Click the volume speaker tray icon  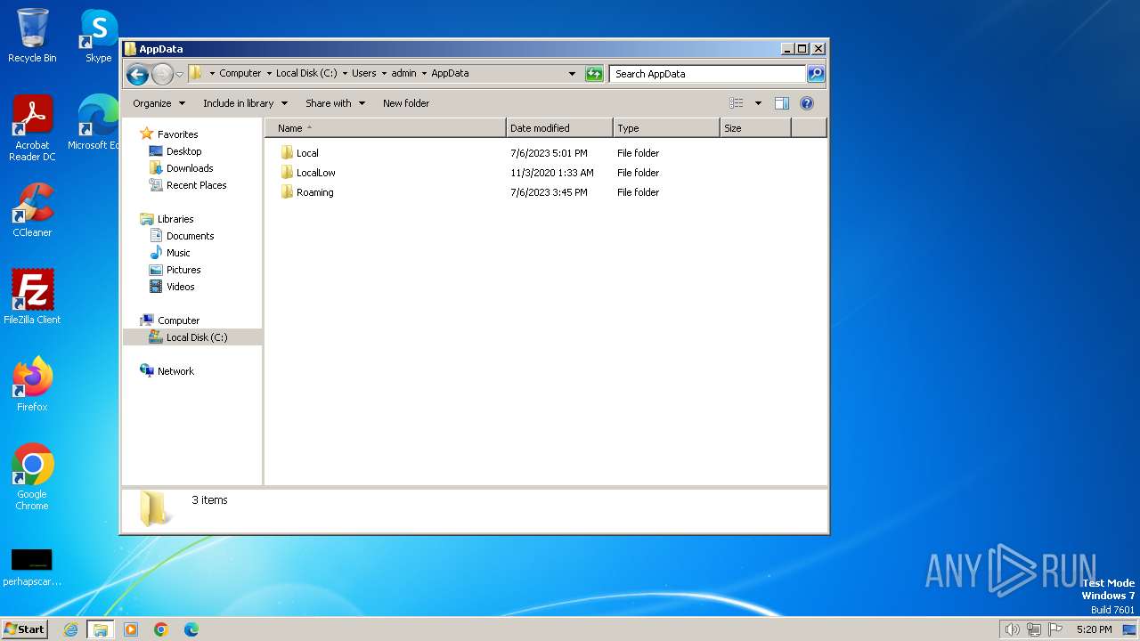pyautogui.click(x=1012, y=629)
